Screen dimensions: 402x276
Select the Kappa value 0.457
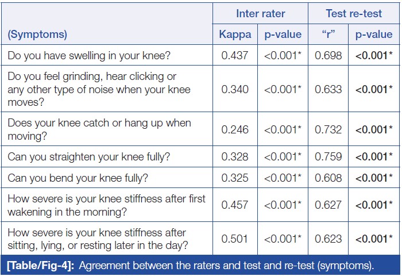tap(235, 205)
